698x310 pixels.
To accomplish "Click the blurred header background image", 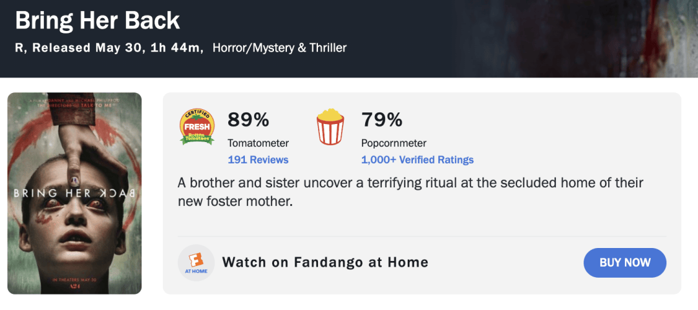I will coord(576,39).
